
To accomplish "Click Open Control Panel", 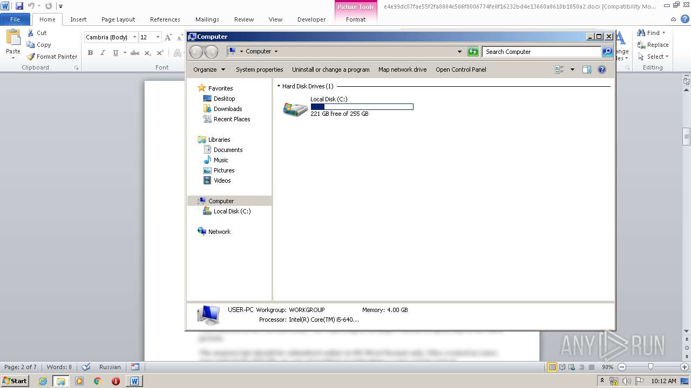I will tap(461, 70).
